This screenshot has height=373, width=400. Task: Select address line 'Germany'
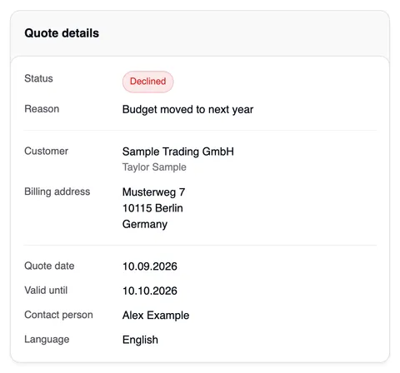click(145, 224)
